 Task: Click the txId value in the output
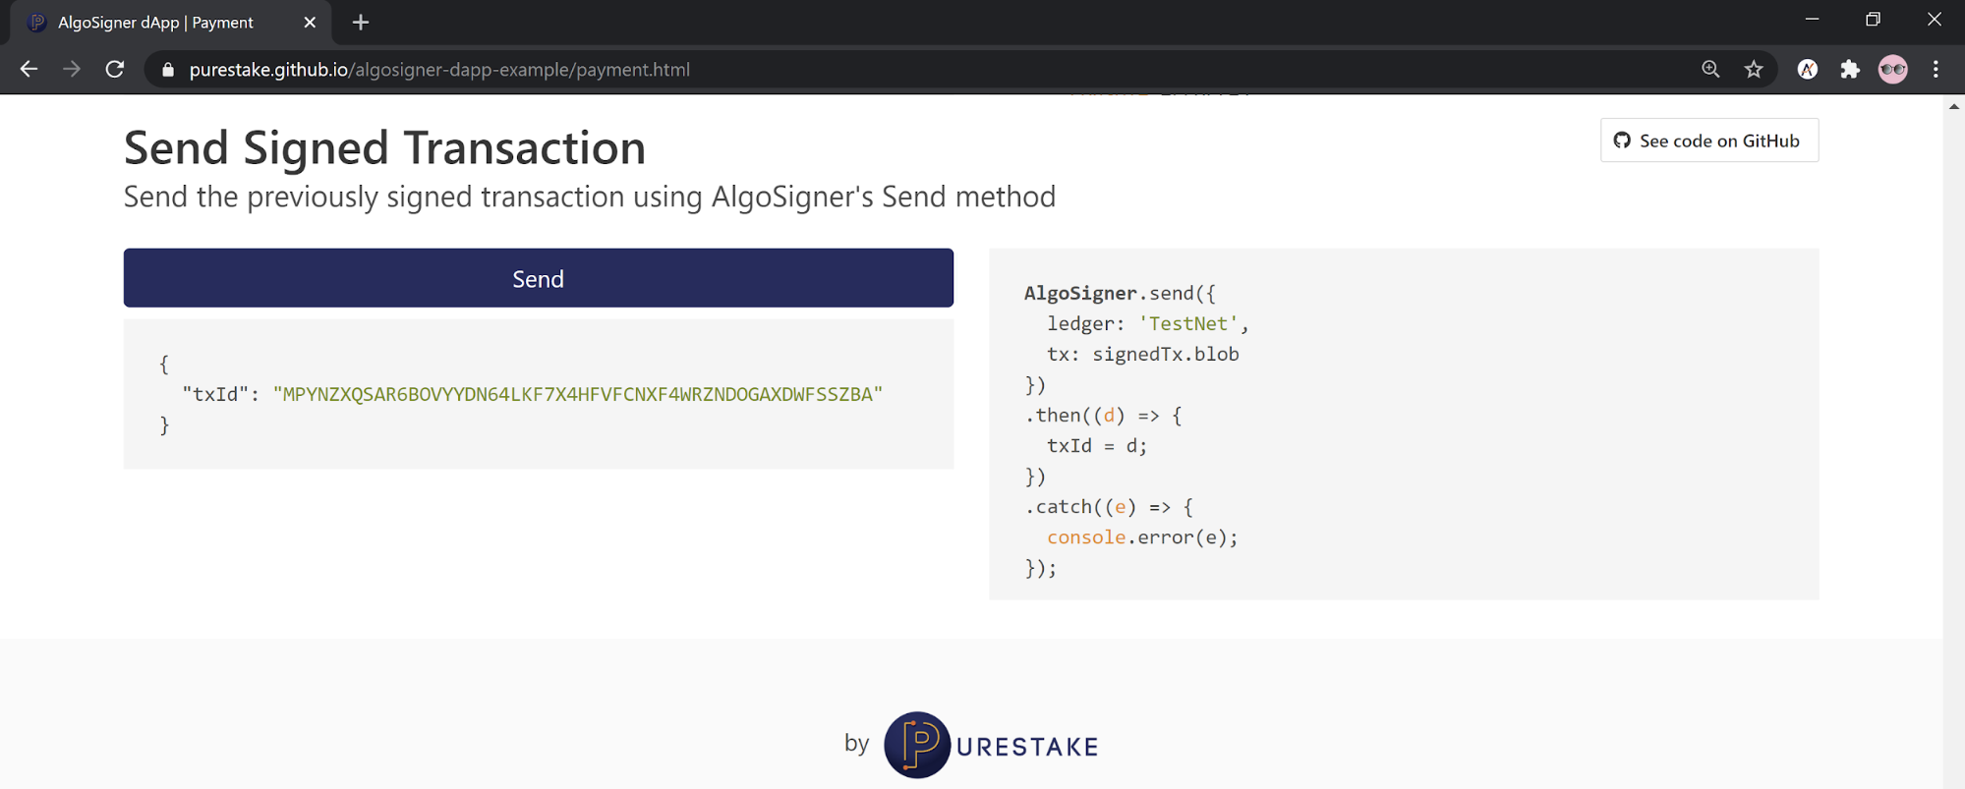pos(577,394)
